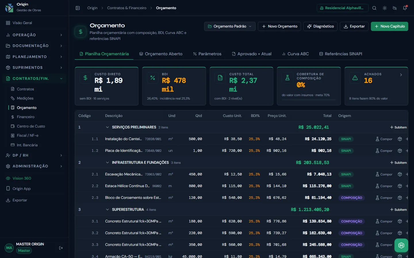
Task: Click Cobertura de Composição progress bar
Action: pos(309,100)
